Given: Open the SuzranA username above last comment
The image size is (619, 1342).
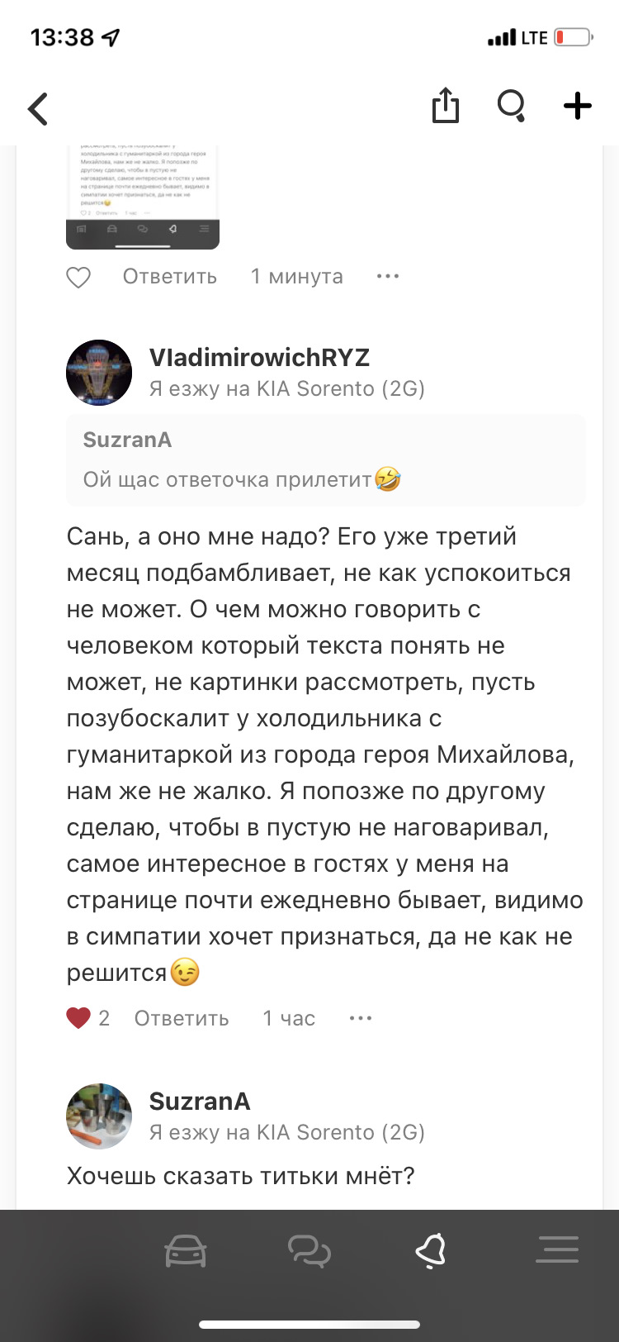Looking at the screenshot, I should [200, 1102].
